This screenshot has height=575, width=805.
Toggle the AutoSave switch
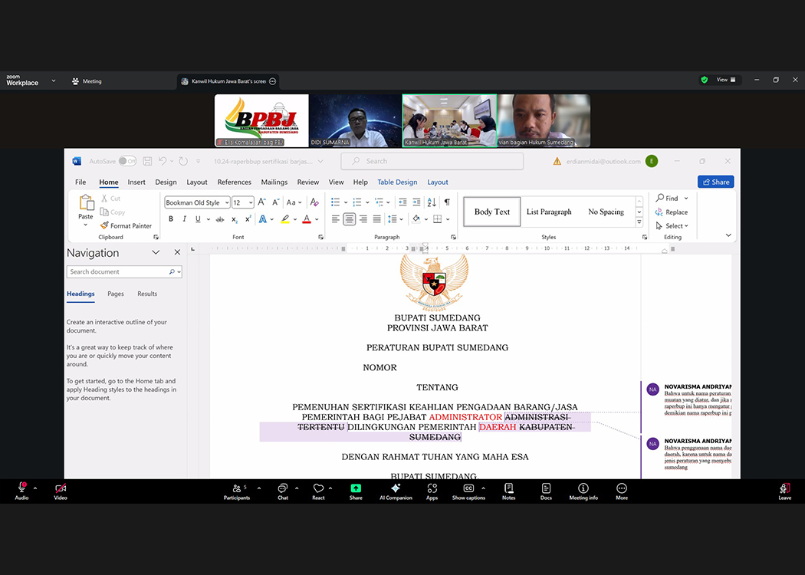tap(127, 161)
